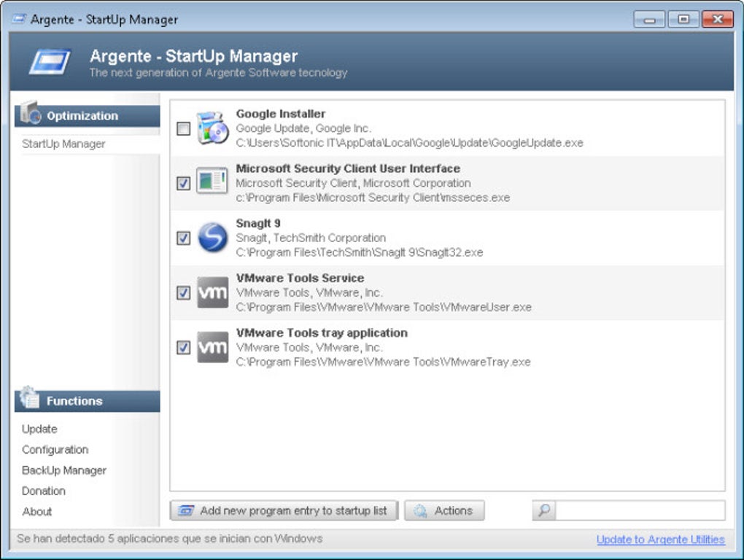Click Add new program entry to startup list
The image size is (744, 560).
pos(284,510)
